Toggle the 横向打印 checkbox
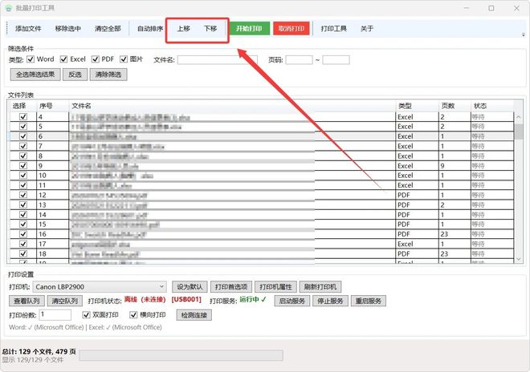The width and height of the screenshot is (530, 372). 133,315
